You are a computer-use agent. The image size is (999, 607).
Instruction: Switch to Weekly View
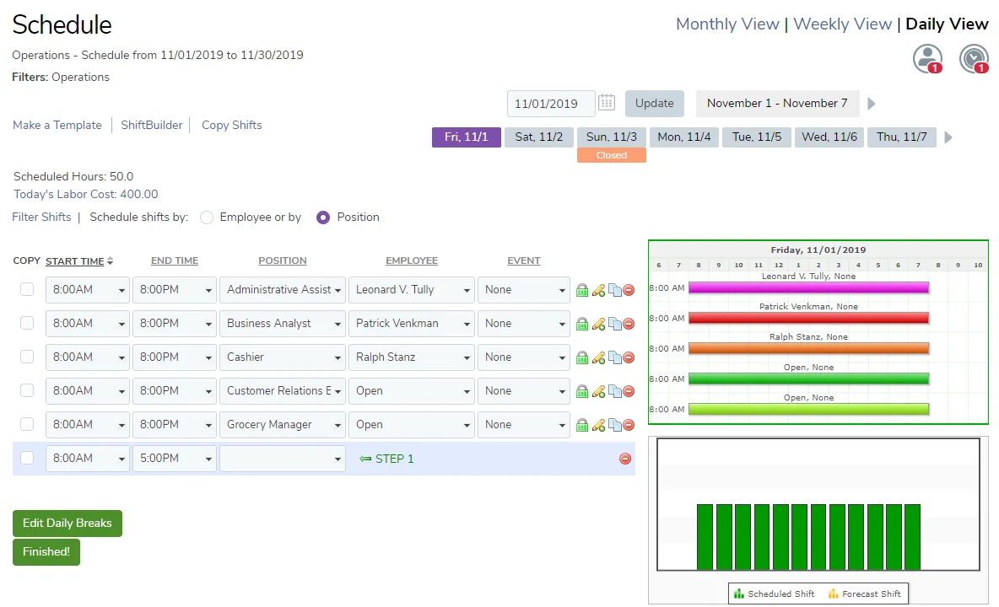coord(842,24)
